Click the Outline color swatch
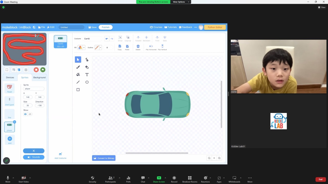The image size is (328, 184). (x=97, y=48)
